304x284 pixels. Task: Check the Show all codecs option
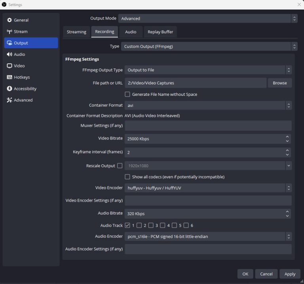click(x=127, y=177)
